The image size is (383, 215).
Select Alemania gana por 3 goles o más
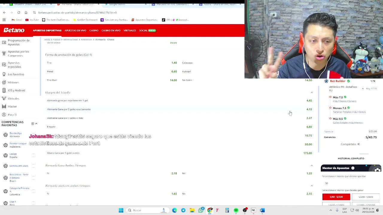point(179,118)
